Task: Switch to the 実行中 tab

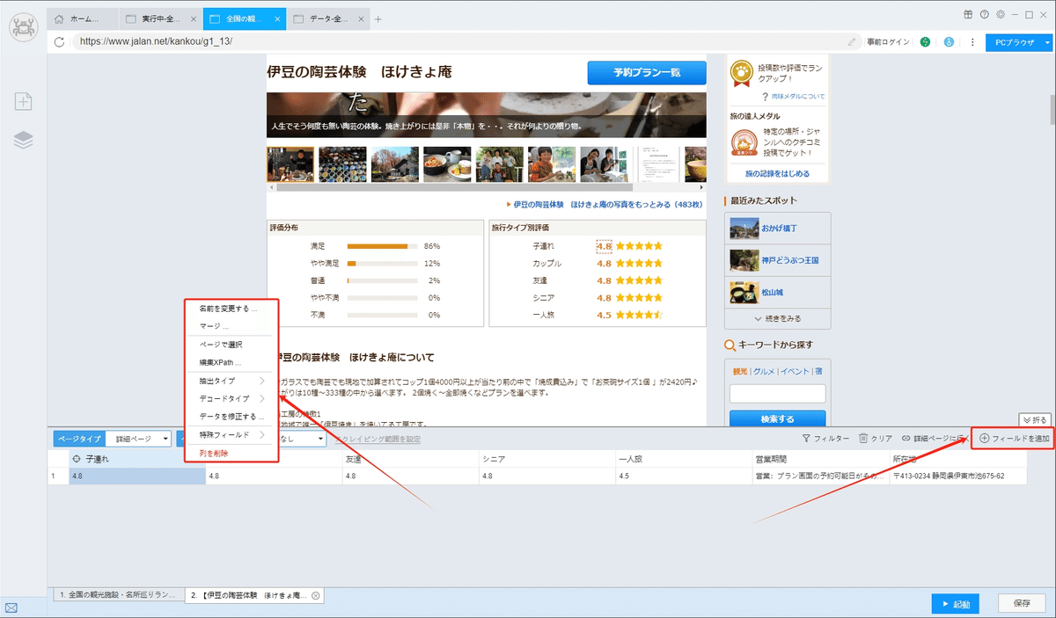Action: [x=160, y=18]
